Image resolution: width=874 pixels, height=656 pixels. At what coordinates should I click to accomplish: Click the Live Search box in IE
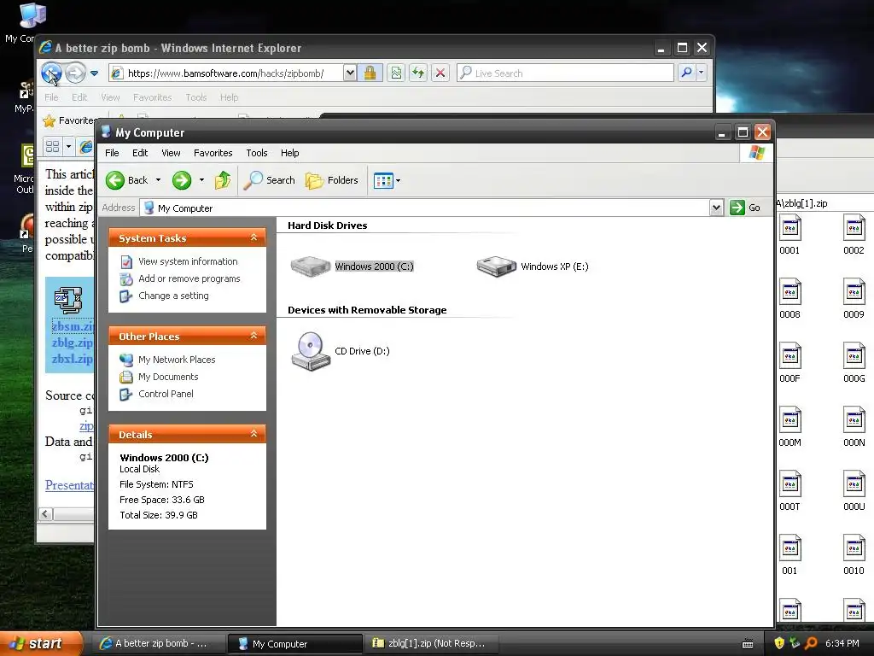565,73
